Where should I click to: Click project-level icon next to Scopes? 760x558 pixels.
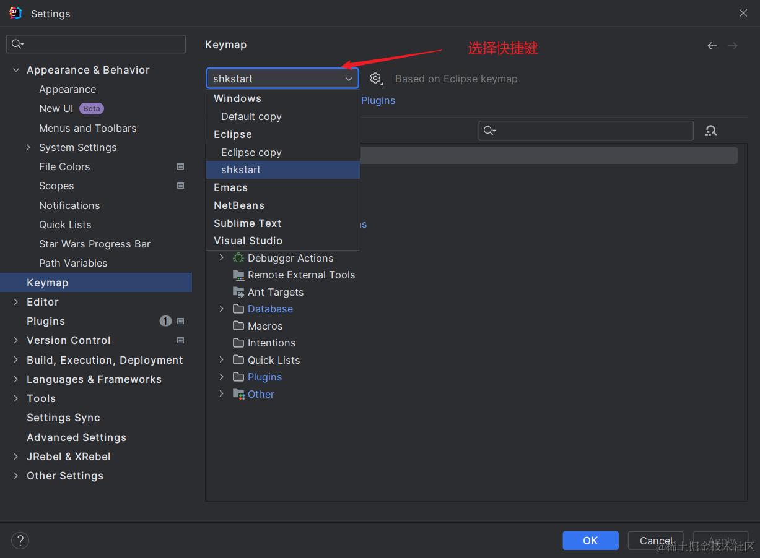pyautogui.click(x=181, y=186)
